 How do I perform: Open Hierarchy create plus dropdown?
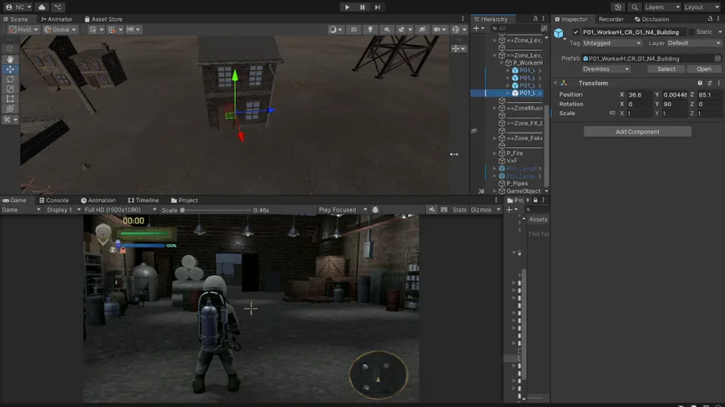tap(478, 29)
